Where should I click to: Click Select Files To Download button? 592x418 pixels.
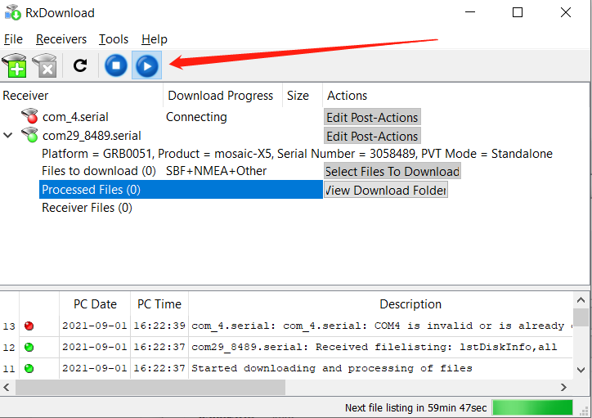392,172
